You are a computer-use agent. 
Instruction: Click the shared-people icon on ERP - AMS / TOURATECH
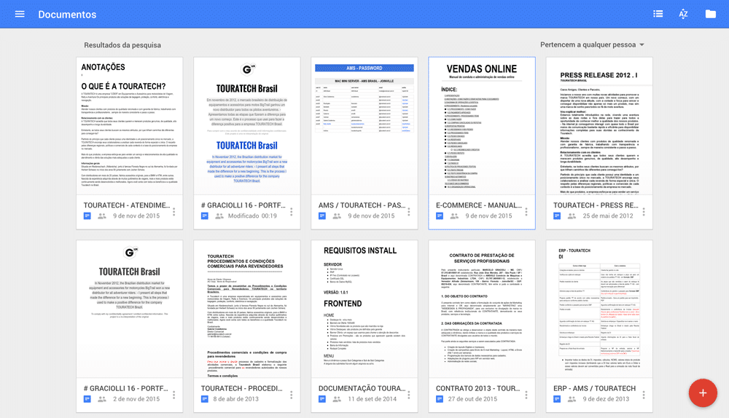coord(572,399)
